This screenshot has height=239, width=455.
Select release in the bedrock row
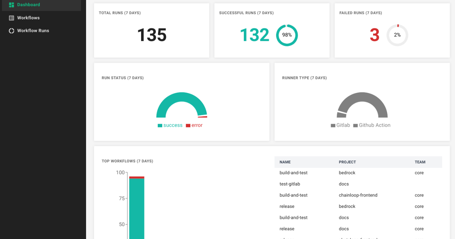(287, 206)
